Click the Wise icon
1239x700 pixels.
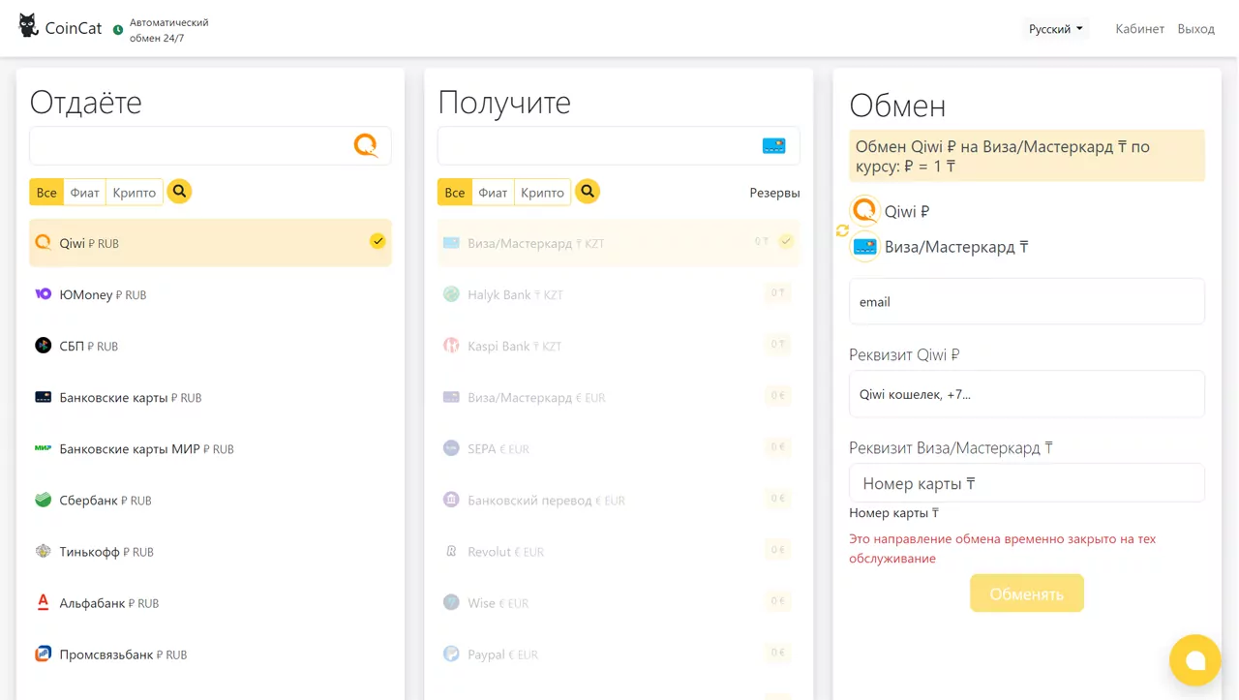451,602
